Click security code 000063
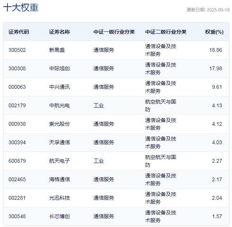The width and height of the screenshot is (232, 227). pos(17,87)
